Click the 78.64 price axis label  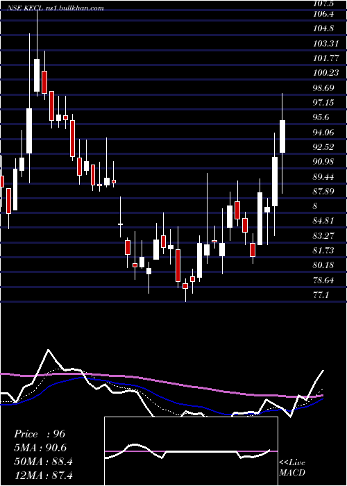[323, 280]
